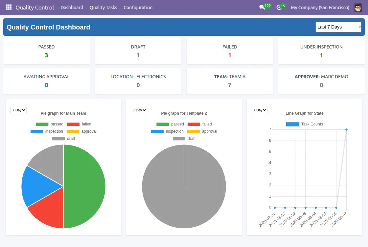
Task: View the FAILED tasks card
Action: [x=230, y=51]
